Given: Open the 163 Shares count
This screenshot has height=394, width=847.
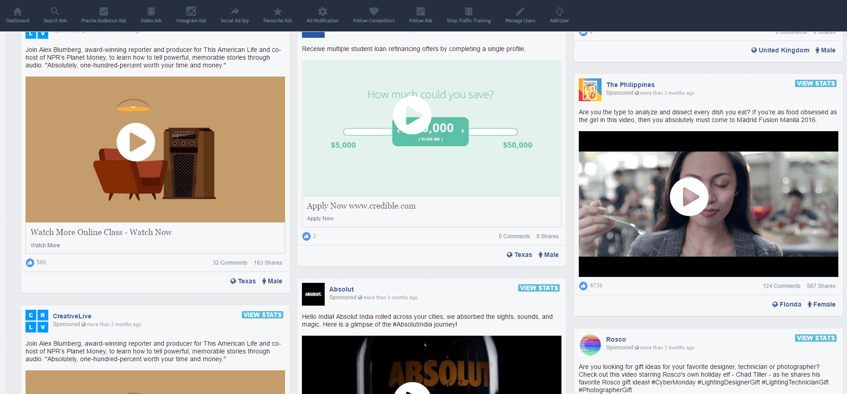Looking at the screenshot, I should 268,263.
